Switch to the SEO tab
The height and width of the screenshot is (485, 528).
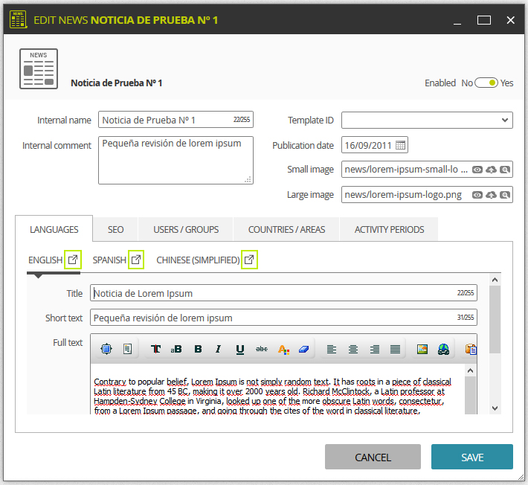tap(115, 229)
